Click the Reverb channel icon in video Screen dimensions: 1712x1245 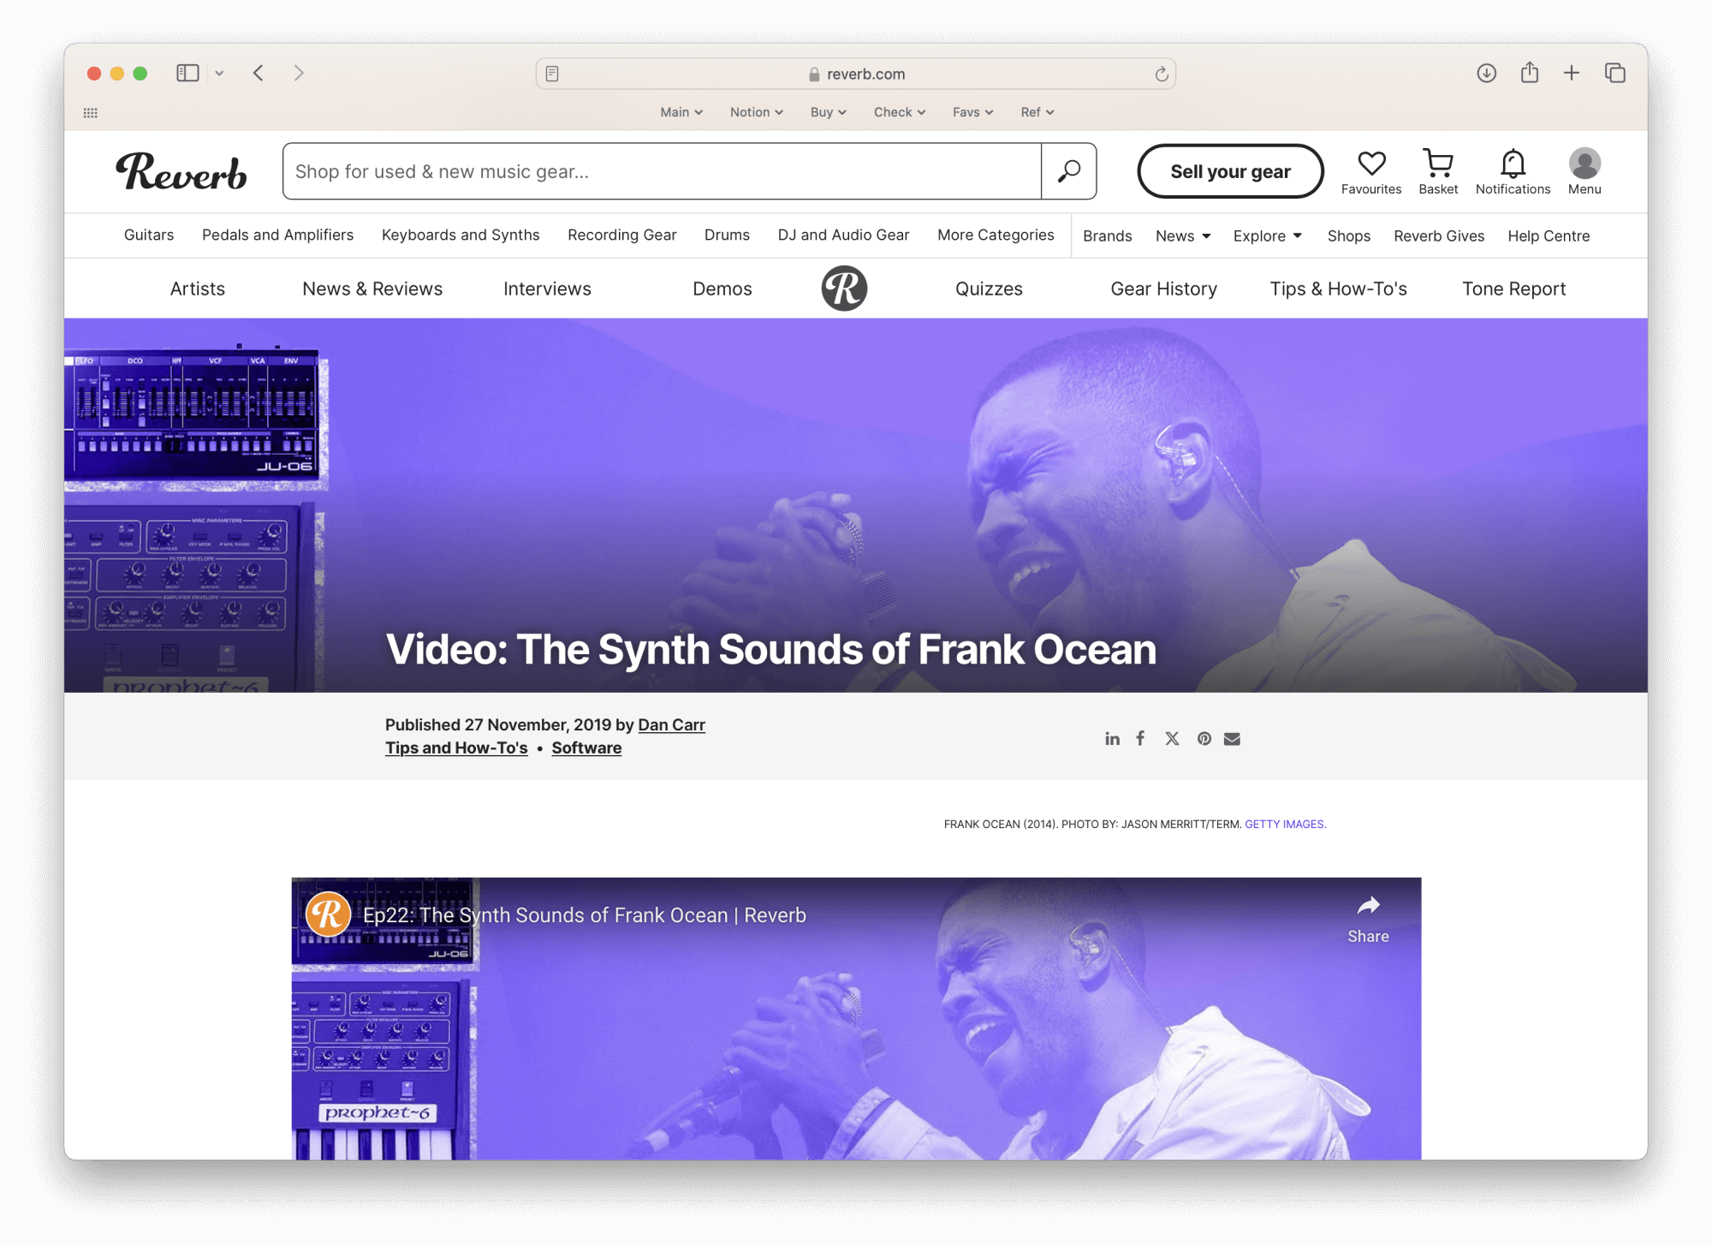[328, 914]
